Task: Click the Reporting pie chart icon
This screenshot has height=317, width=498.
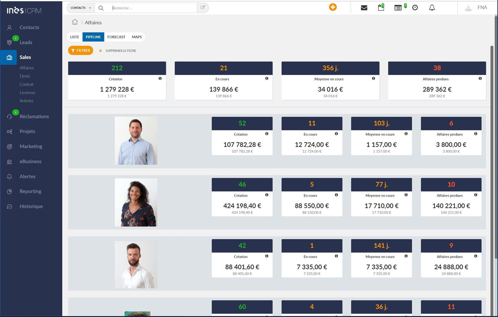Action: (10, 191)
